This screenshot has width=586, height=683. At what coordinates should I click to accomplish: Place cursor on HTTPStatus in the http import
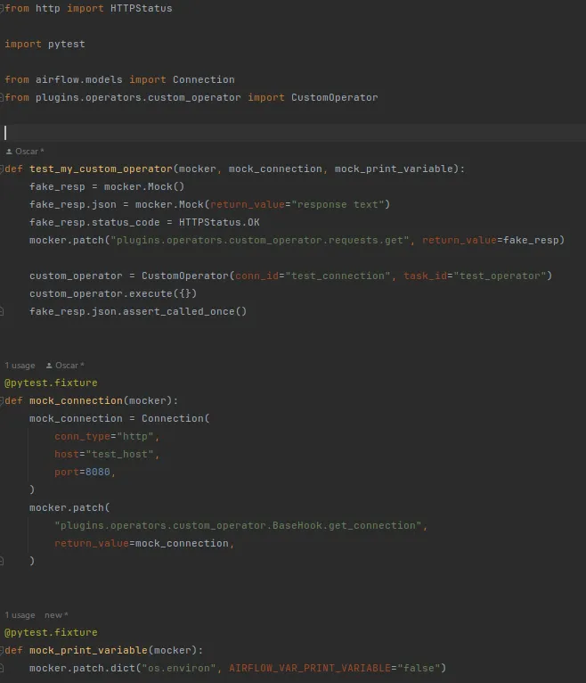pos(142,8)
